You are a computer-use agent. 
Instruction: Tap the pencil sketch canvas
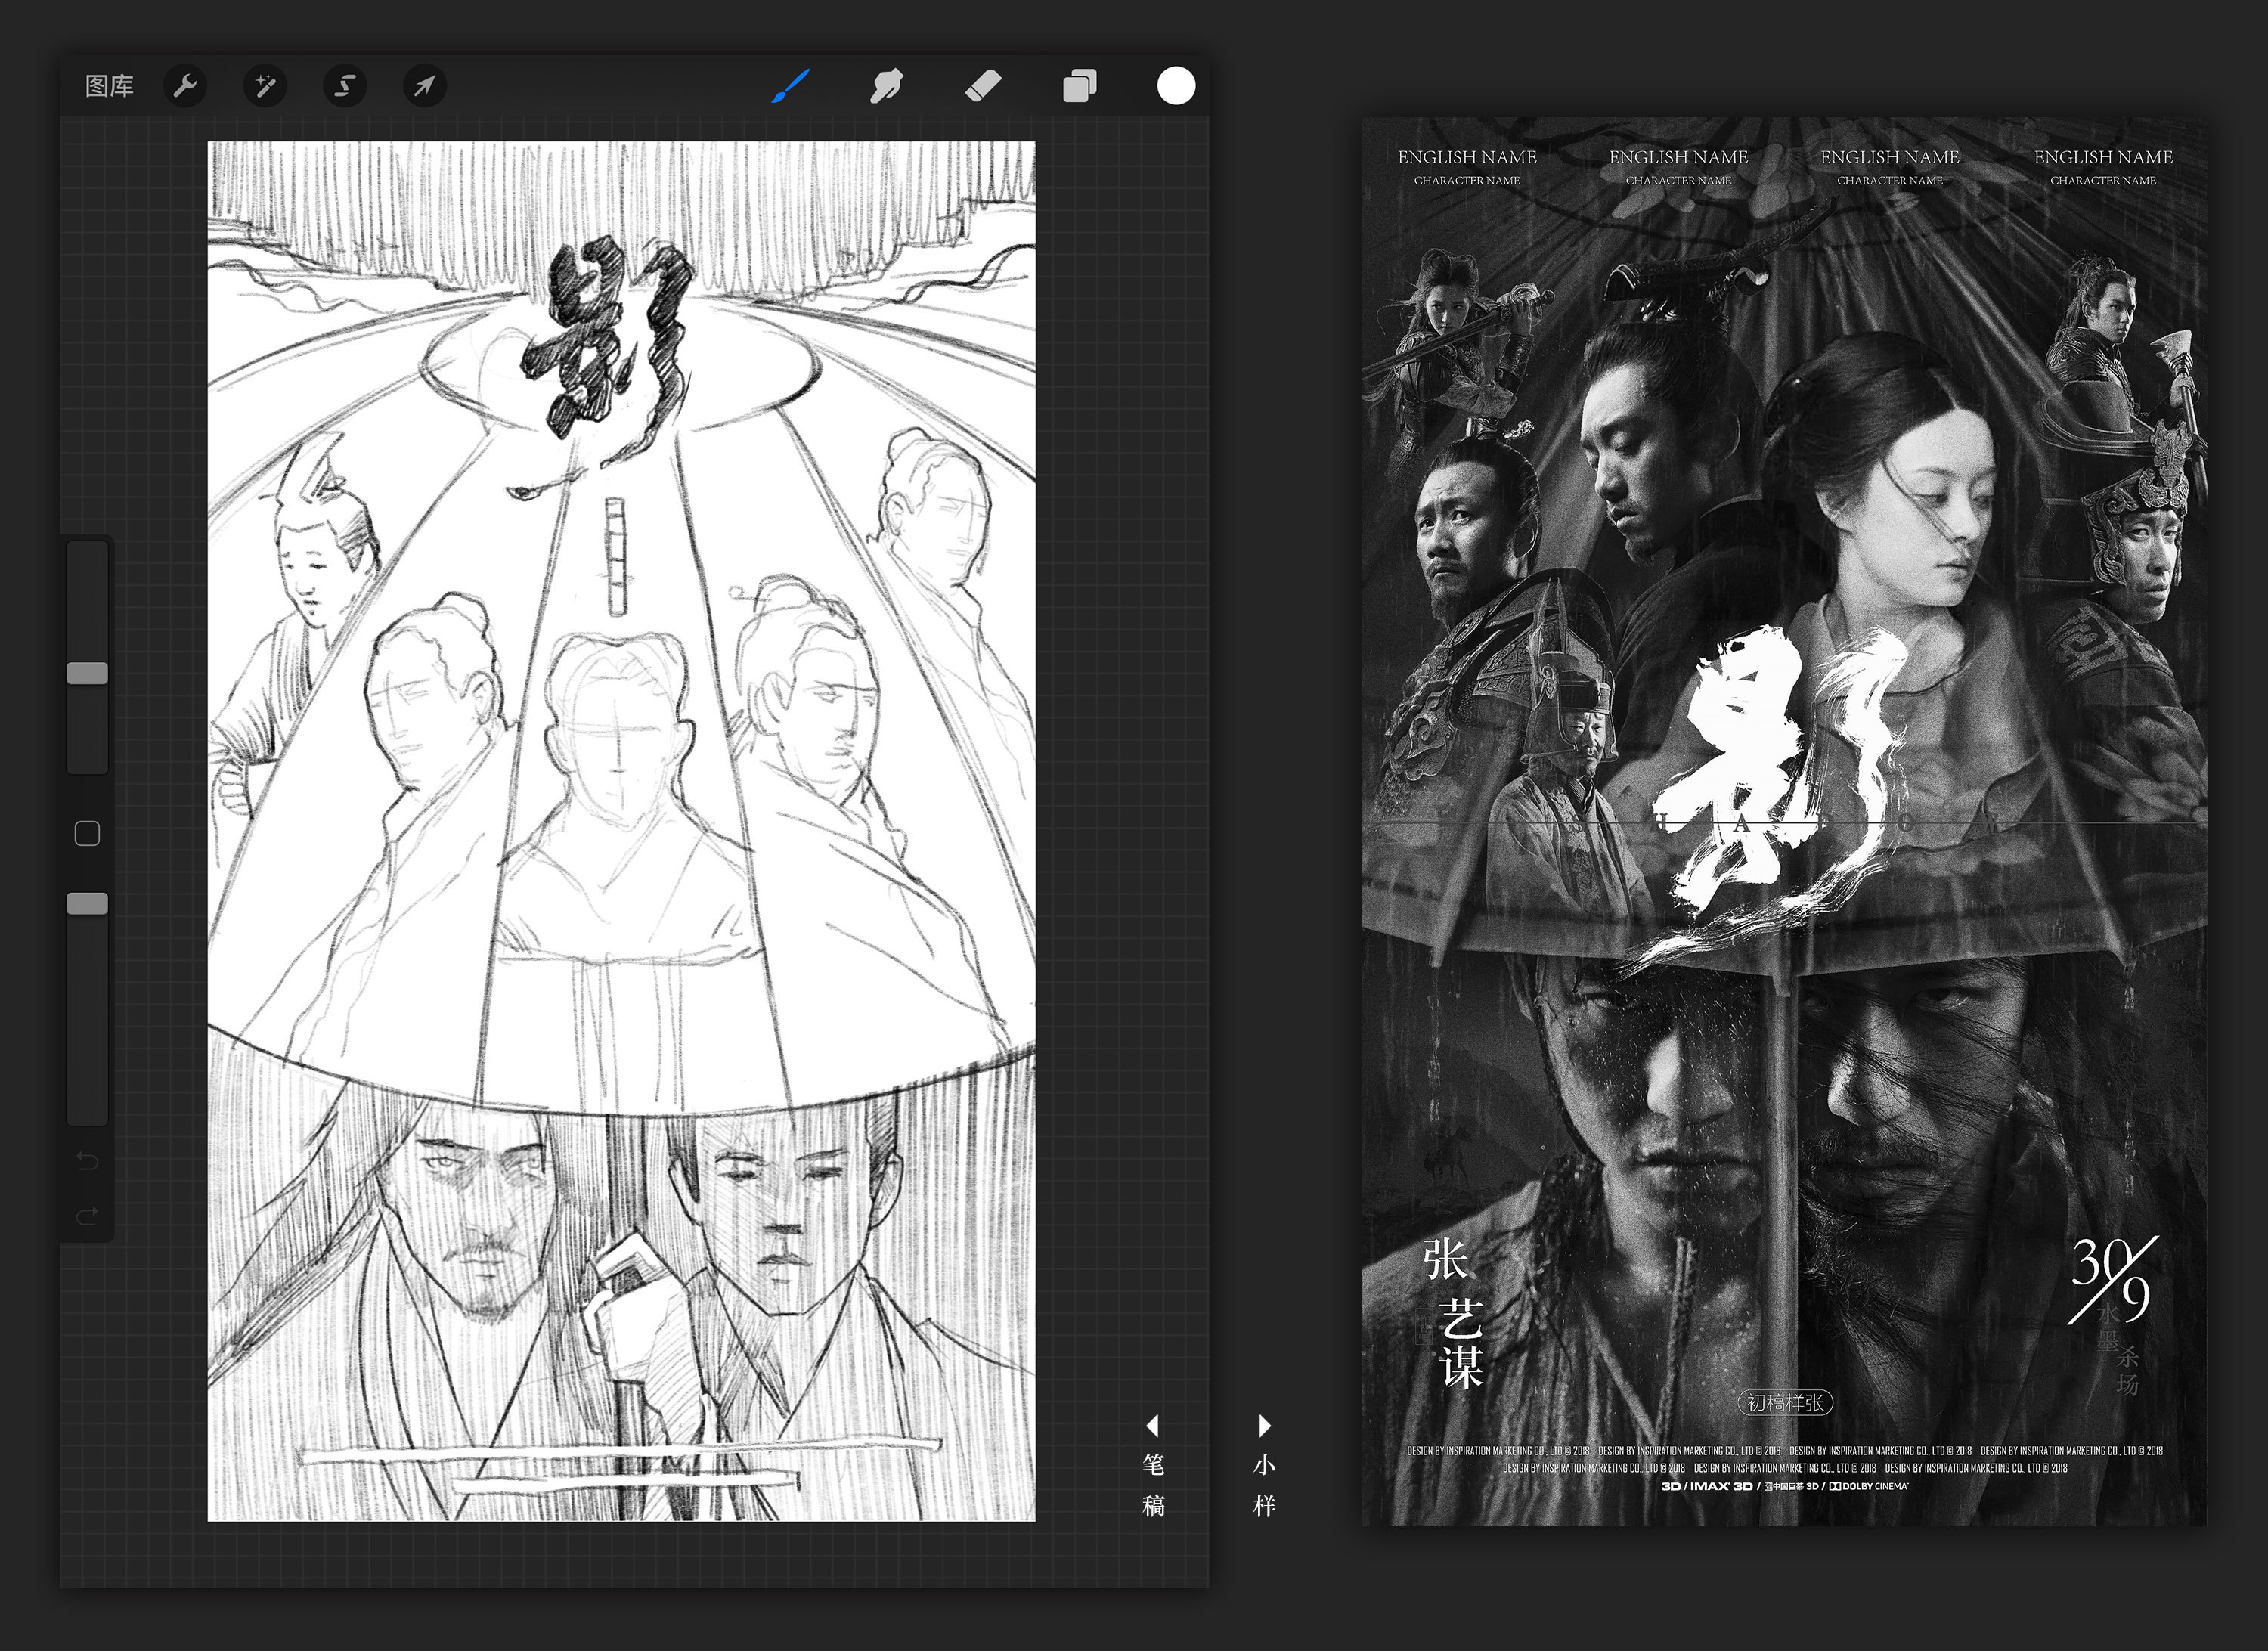(x=621, y=830)
